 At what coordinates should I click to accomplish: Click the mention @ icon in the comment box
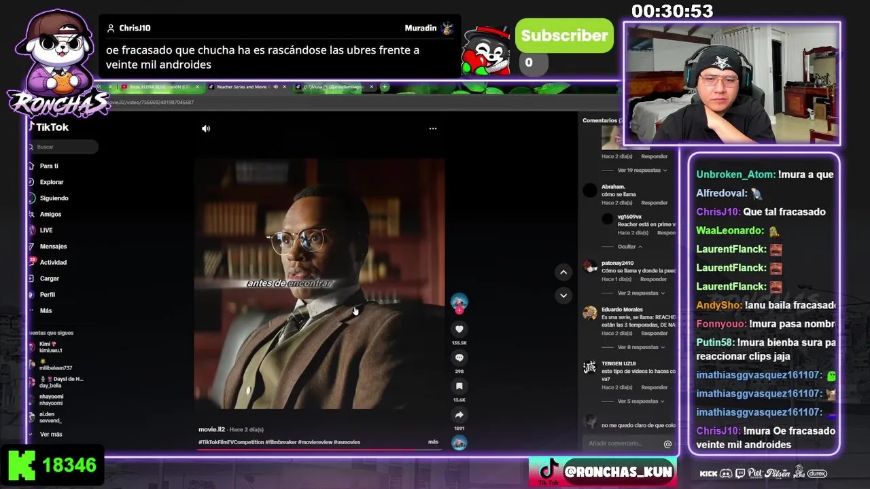pos(667,444)
